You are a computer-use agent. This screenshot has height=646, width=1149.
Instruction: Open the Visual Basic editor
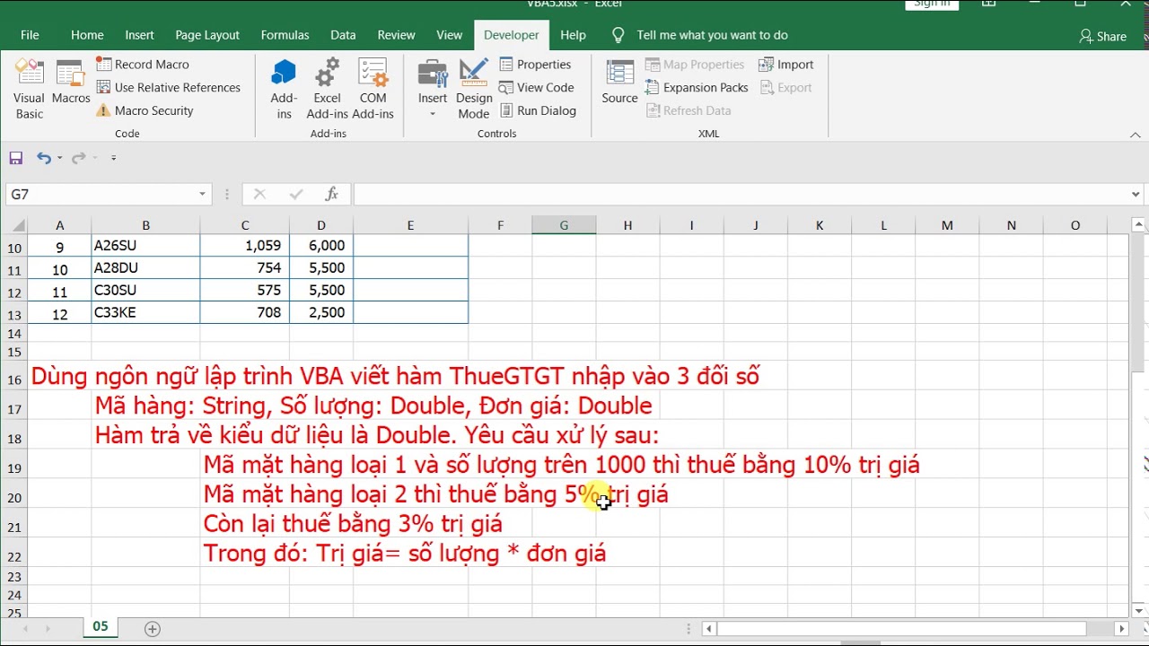[29, 90]
